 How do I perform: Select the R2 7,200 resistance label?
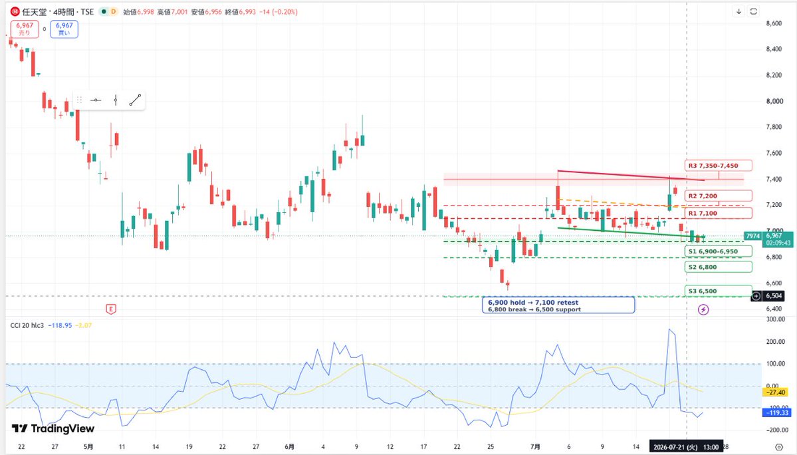(x=718, y=196)
